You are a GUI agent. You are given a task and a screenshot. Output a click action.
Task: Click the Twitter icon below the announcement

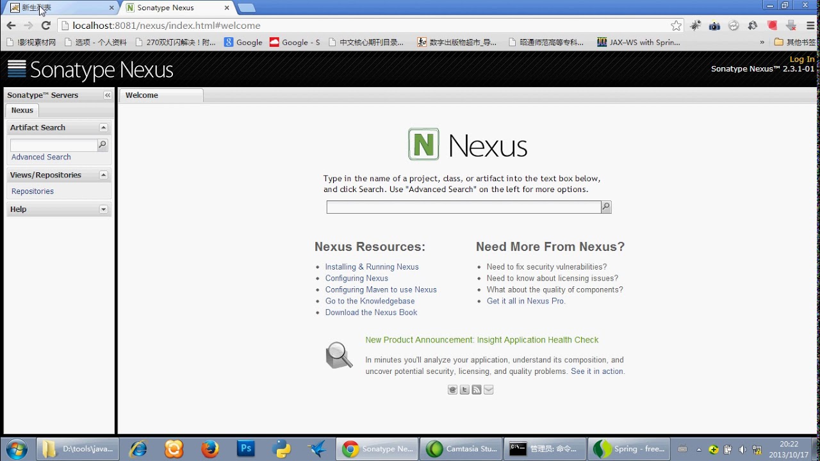click(464, 389)
